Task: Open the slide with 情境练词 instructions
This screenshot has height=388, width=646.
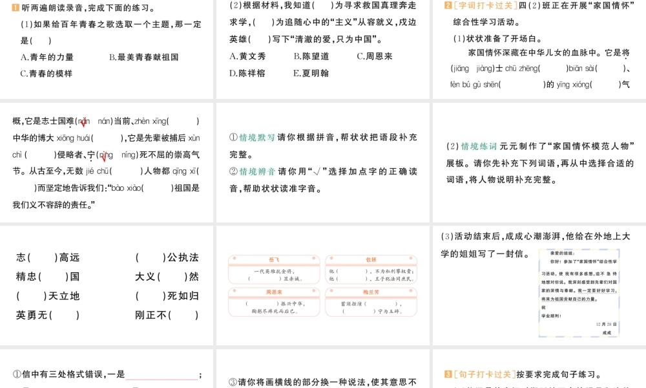Action: point(539,162)
